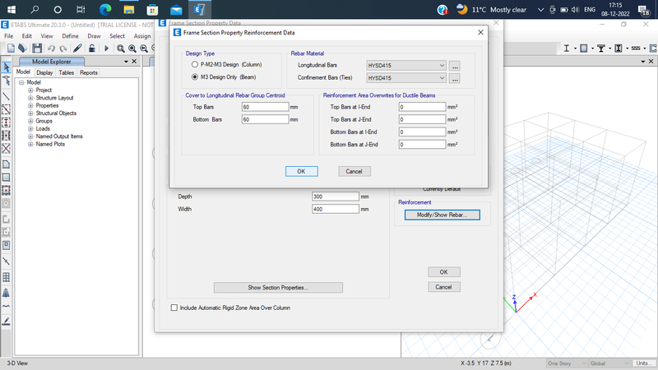658x370 pixels.
Task: Click Cancel in Frame Section Property Data dialog
Action: coord(444,287)
